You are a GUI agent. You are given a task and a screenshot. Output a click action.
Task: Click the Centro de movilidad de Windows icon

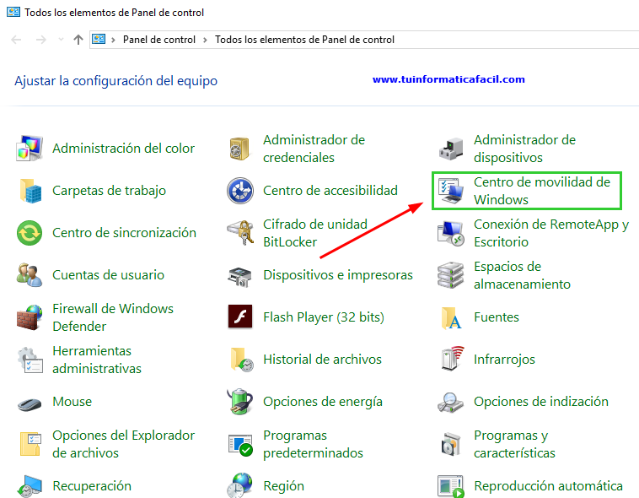tap(450, 191)
